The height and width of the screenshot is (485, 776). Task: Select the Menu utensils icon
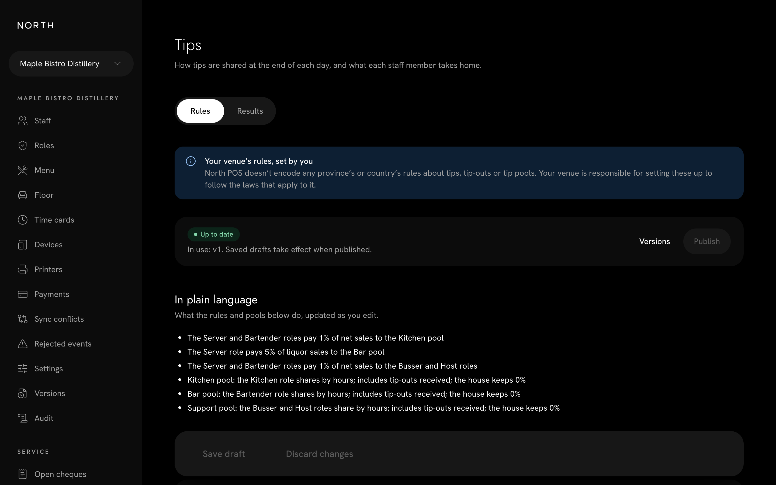(22, 170)
